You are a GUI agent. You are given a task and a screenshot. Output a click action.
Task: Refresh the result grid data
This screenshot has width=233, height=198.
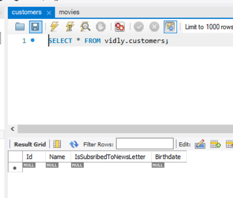click(x=74, y=144)
